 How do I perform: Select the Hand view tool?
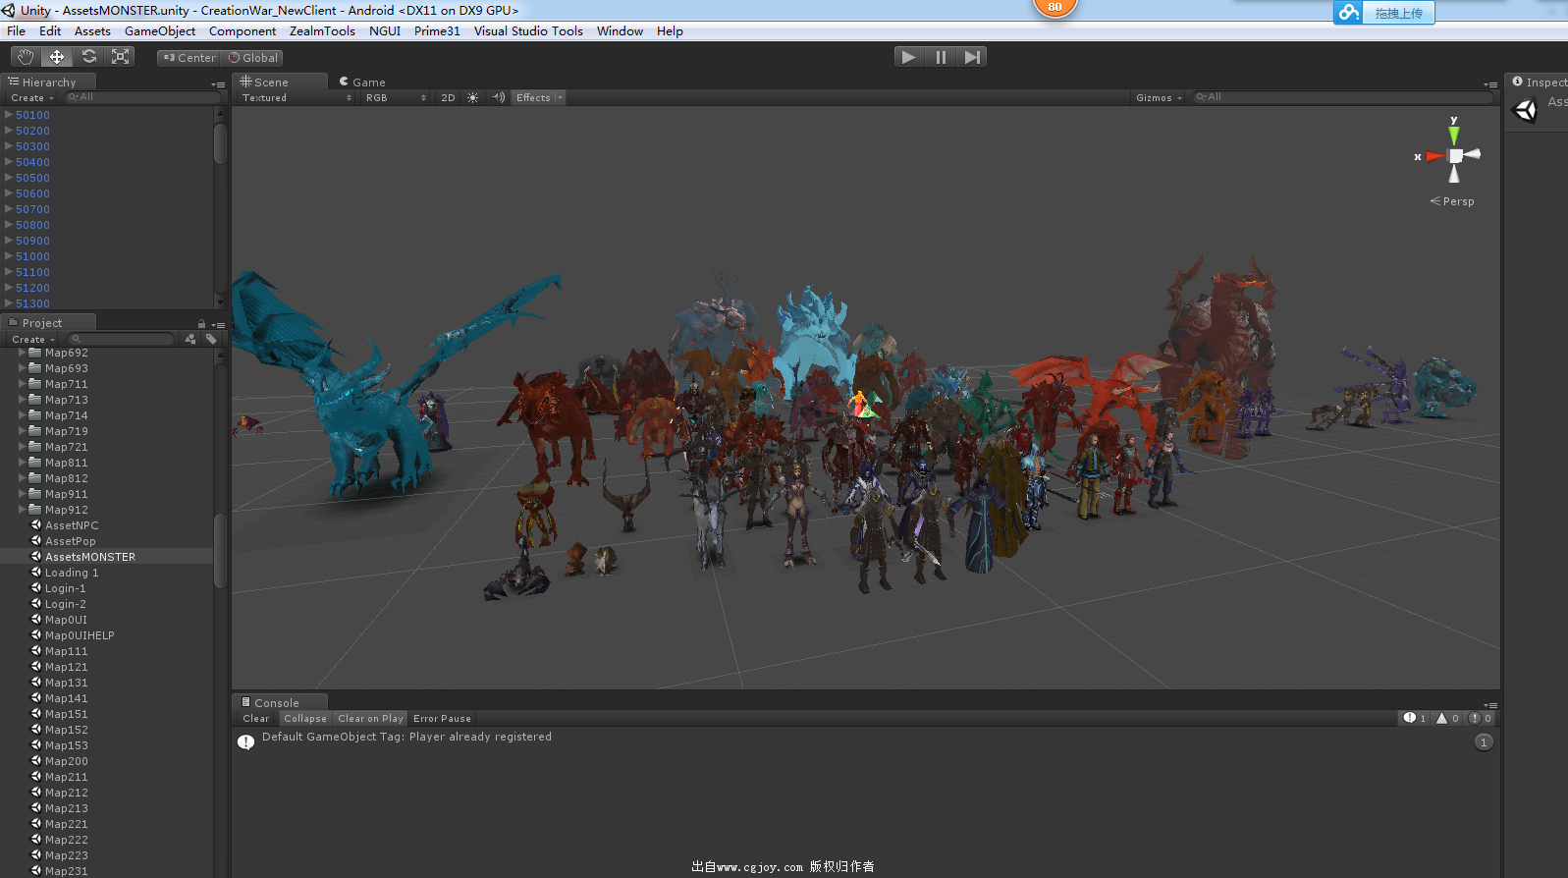pos(26,57)
